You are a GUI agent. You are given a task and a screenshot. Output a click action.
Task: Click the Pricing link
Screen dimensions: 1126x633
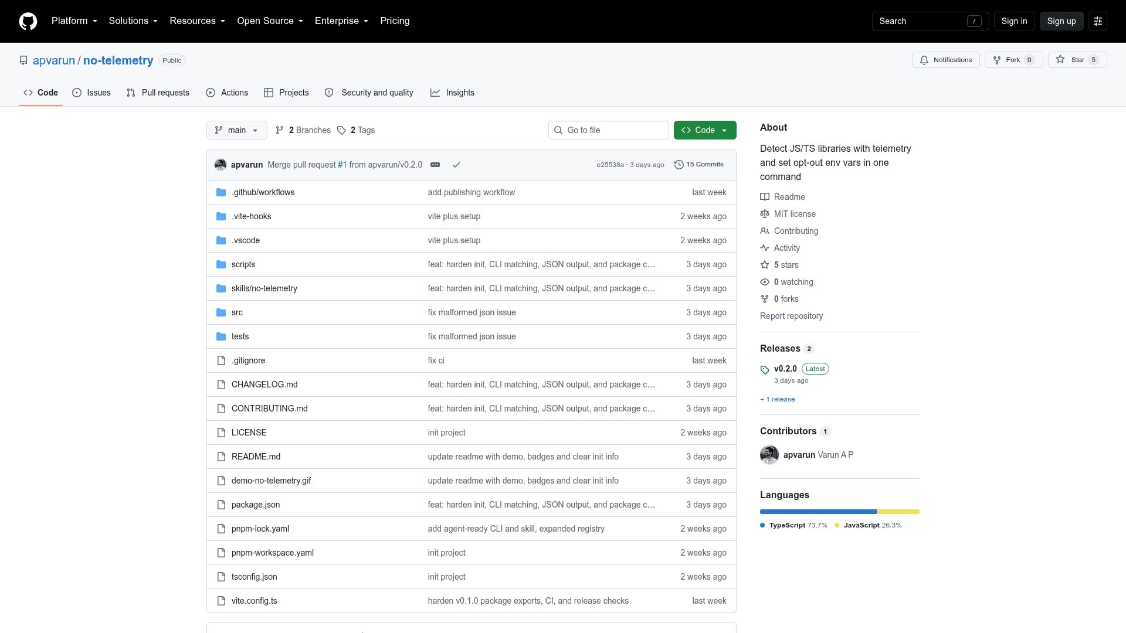[395, 21]
